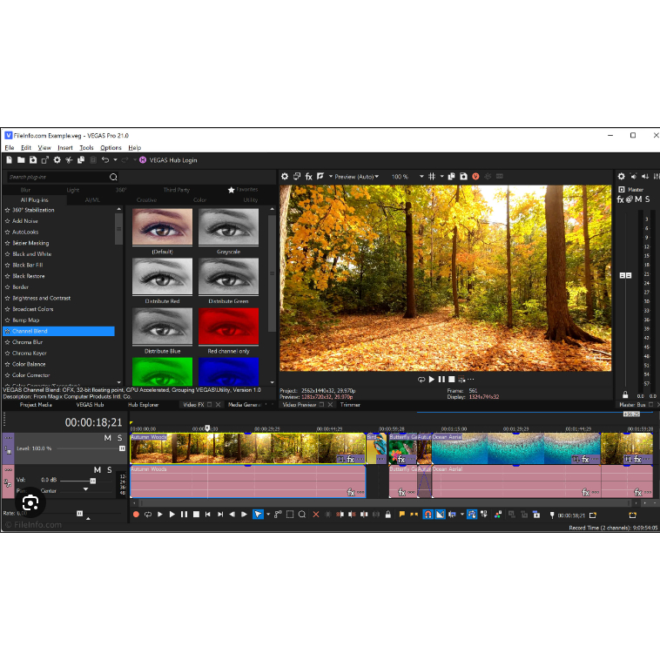Viewport: 660px width, 660px height.
Task: Mute the video track with M button
Action: tap(108, 438)
